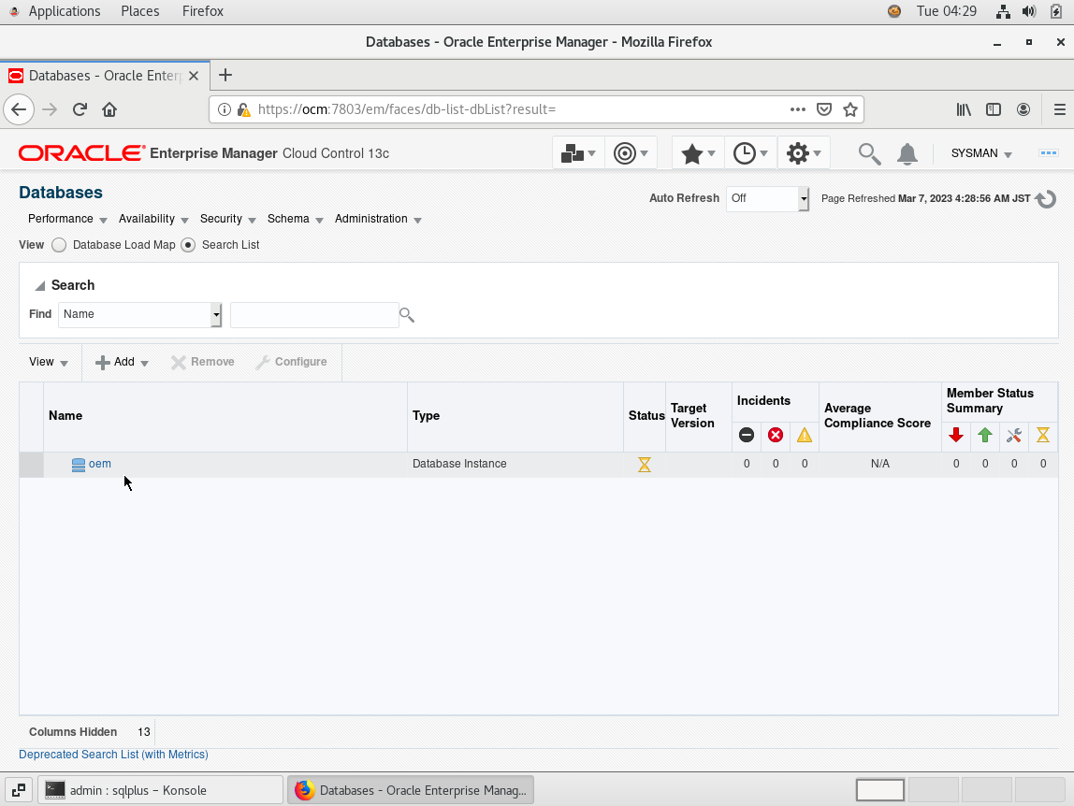Image resolution: width=1074 pixels, height=806 pixels.
Task: Collapse the Search section
Action: tap(39, 285)
